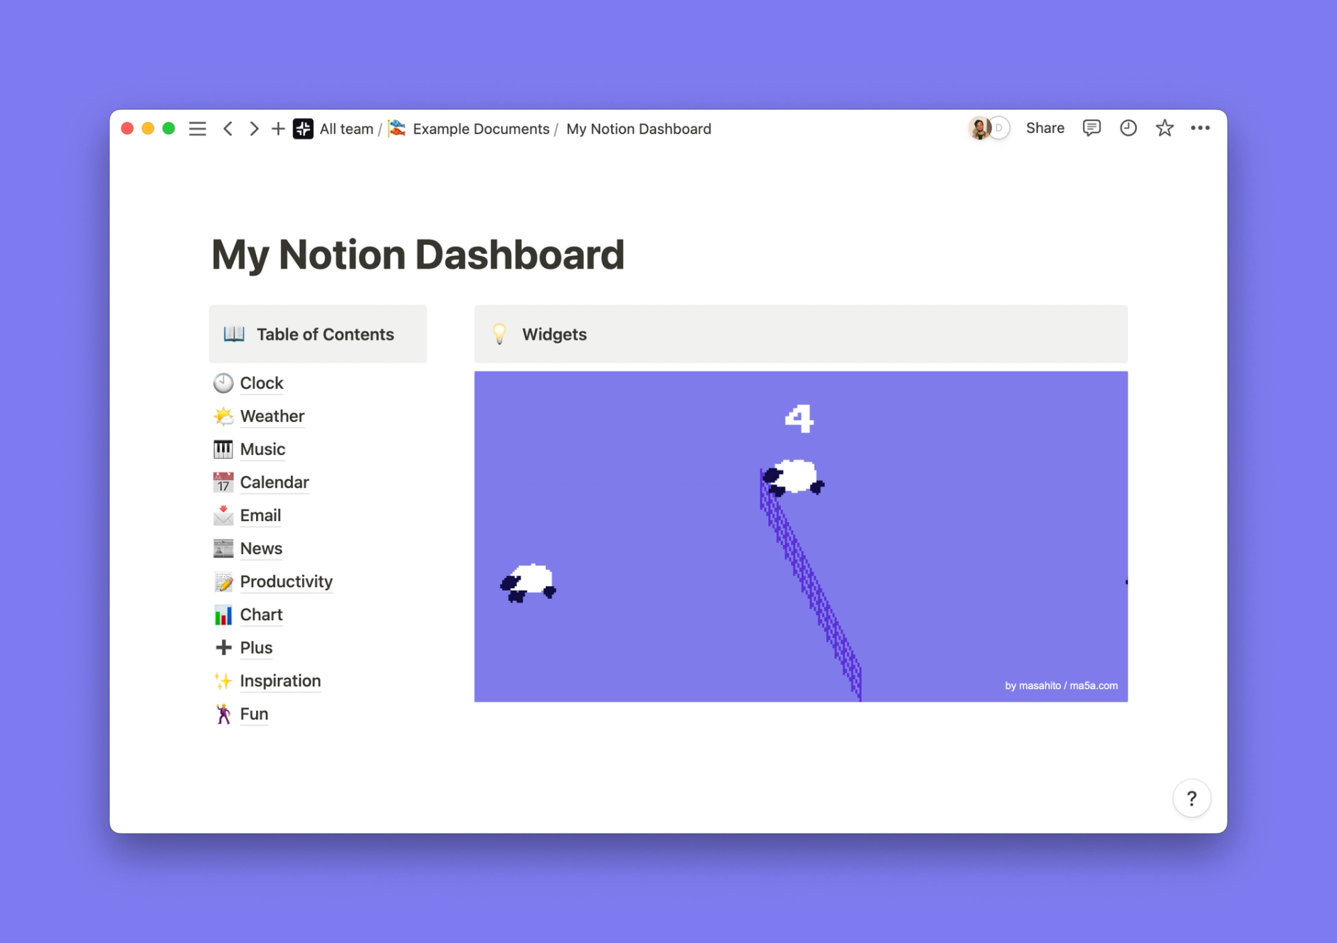Click the sparkles icon
Screen dimensions: 1337x943
click(x=223, y=680)
